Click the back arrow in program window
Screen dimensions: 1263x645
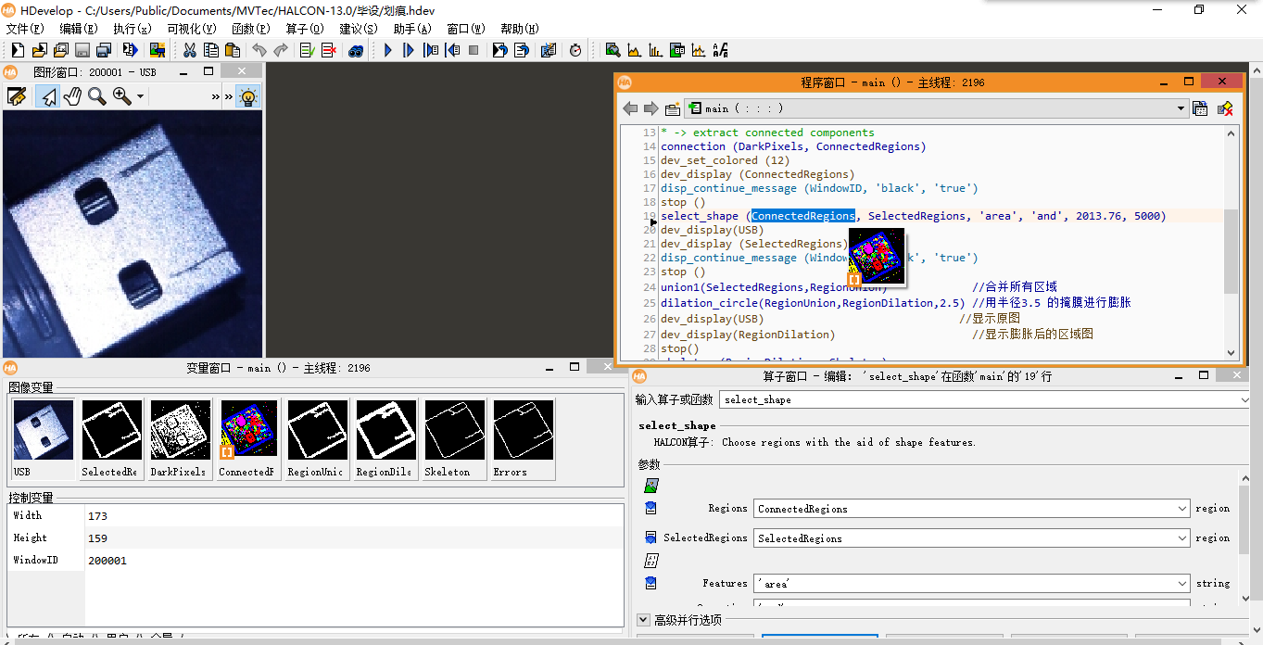point(631,108)
